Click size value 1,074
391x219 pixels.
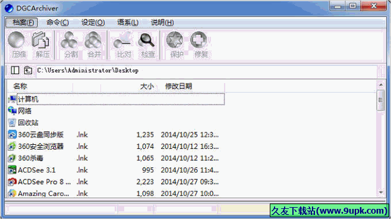point(145,146)
